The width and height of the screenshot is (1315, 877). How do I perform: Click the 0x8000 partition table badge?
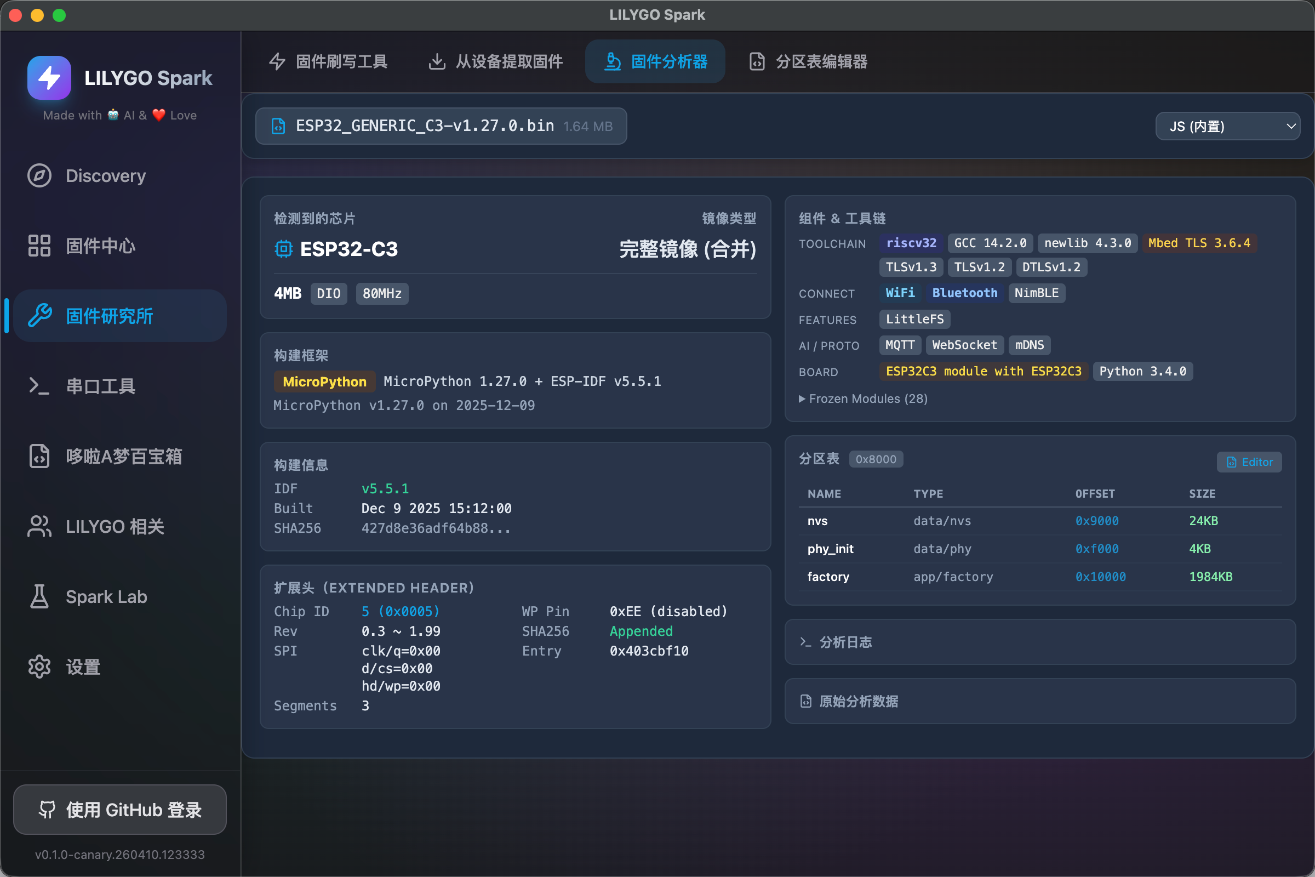tap(876, 459)
